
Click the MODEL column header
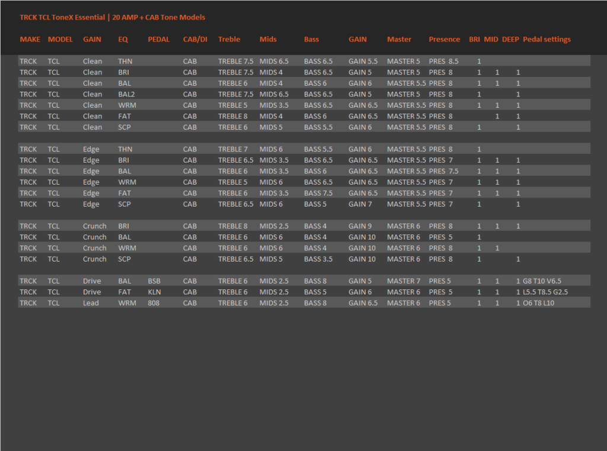(60, 40)
